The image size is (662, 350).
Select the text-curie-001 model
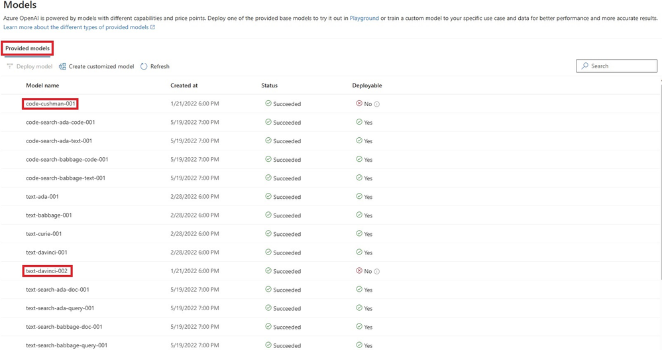[44, 233]
